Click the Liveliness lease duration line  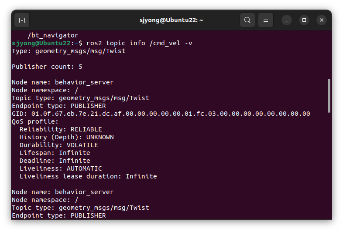click(x=88, y=176)
